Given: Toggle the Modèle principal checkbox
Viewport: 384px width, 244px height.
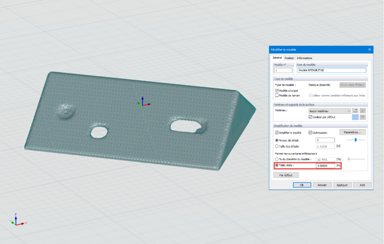Looking at the screenshot, I should pos(277,90).
